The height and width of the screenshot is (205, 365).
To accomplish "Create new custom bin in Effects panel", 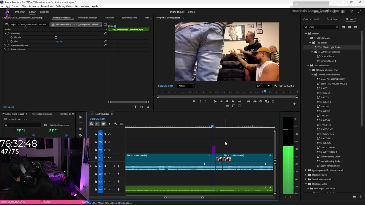I will point(354,197).
